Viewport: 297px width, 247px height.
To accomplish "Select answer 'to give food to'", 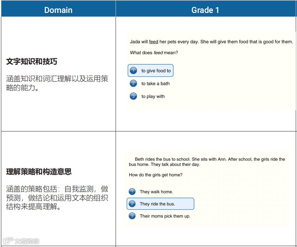I will (150, 71).
